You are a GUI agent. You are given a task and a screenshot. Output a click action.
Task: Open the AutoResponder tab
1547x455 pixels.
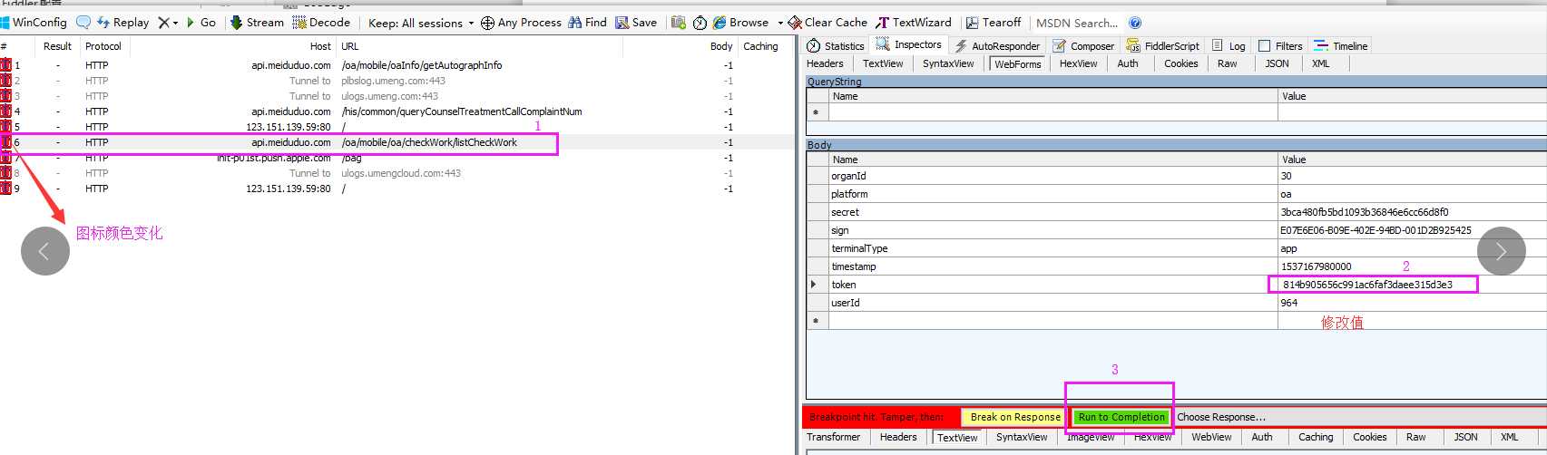(997, 45)
